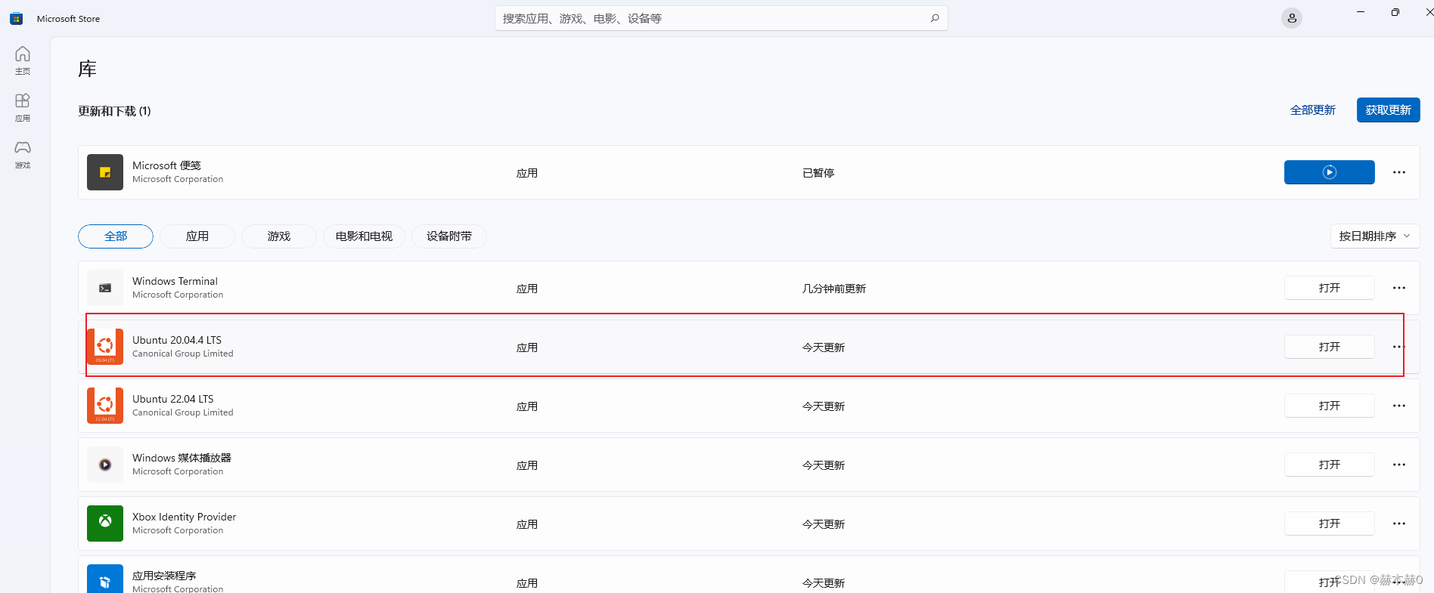Screen dimensions: 1434x593
Task: Open more options for Xbox Identity Provider
Action: coord(1399,524)
